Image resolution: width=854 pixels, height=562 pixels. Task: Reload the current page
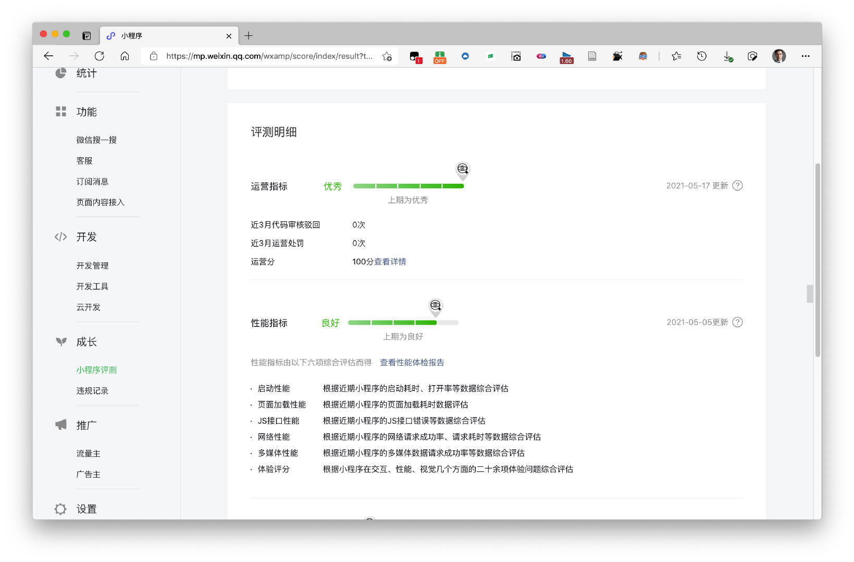point(100,56)
